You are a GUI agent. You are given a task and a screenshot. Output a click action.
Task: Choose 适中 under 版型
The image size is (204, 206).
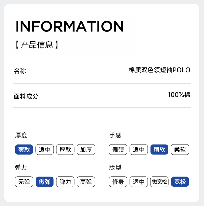[x=139, y=182]
